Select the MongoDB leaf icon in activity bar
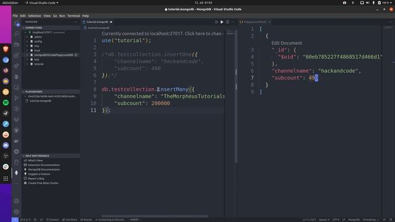This screenshot has width=395, height=222. tap(17, 173)
